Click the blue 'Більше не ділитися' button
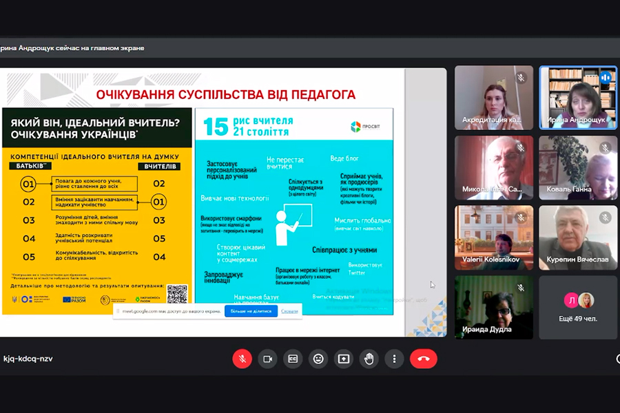Viewport: 620px width, 413px height. [x=251, y=311]
